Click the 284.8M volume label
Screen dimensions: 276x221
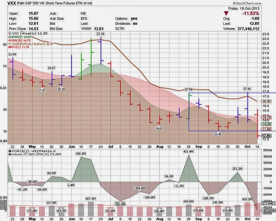188,201
